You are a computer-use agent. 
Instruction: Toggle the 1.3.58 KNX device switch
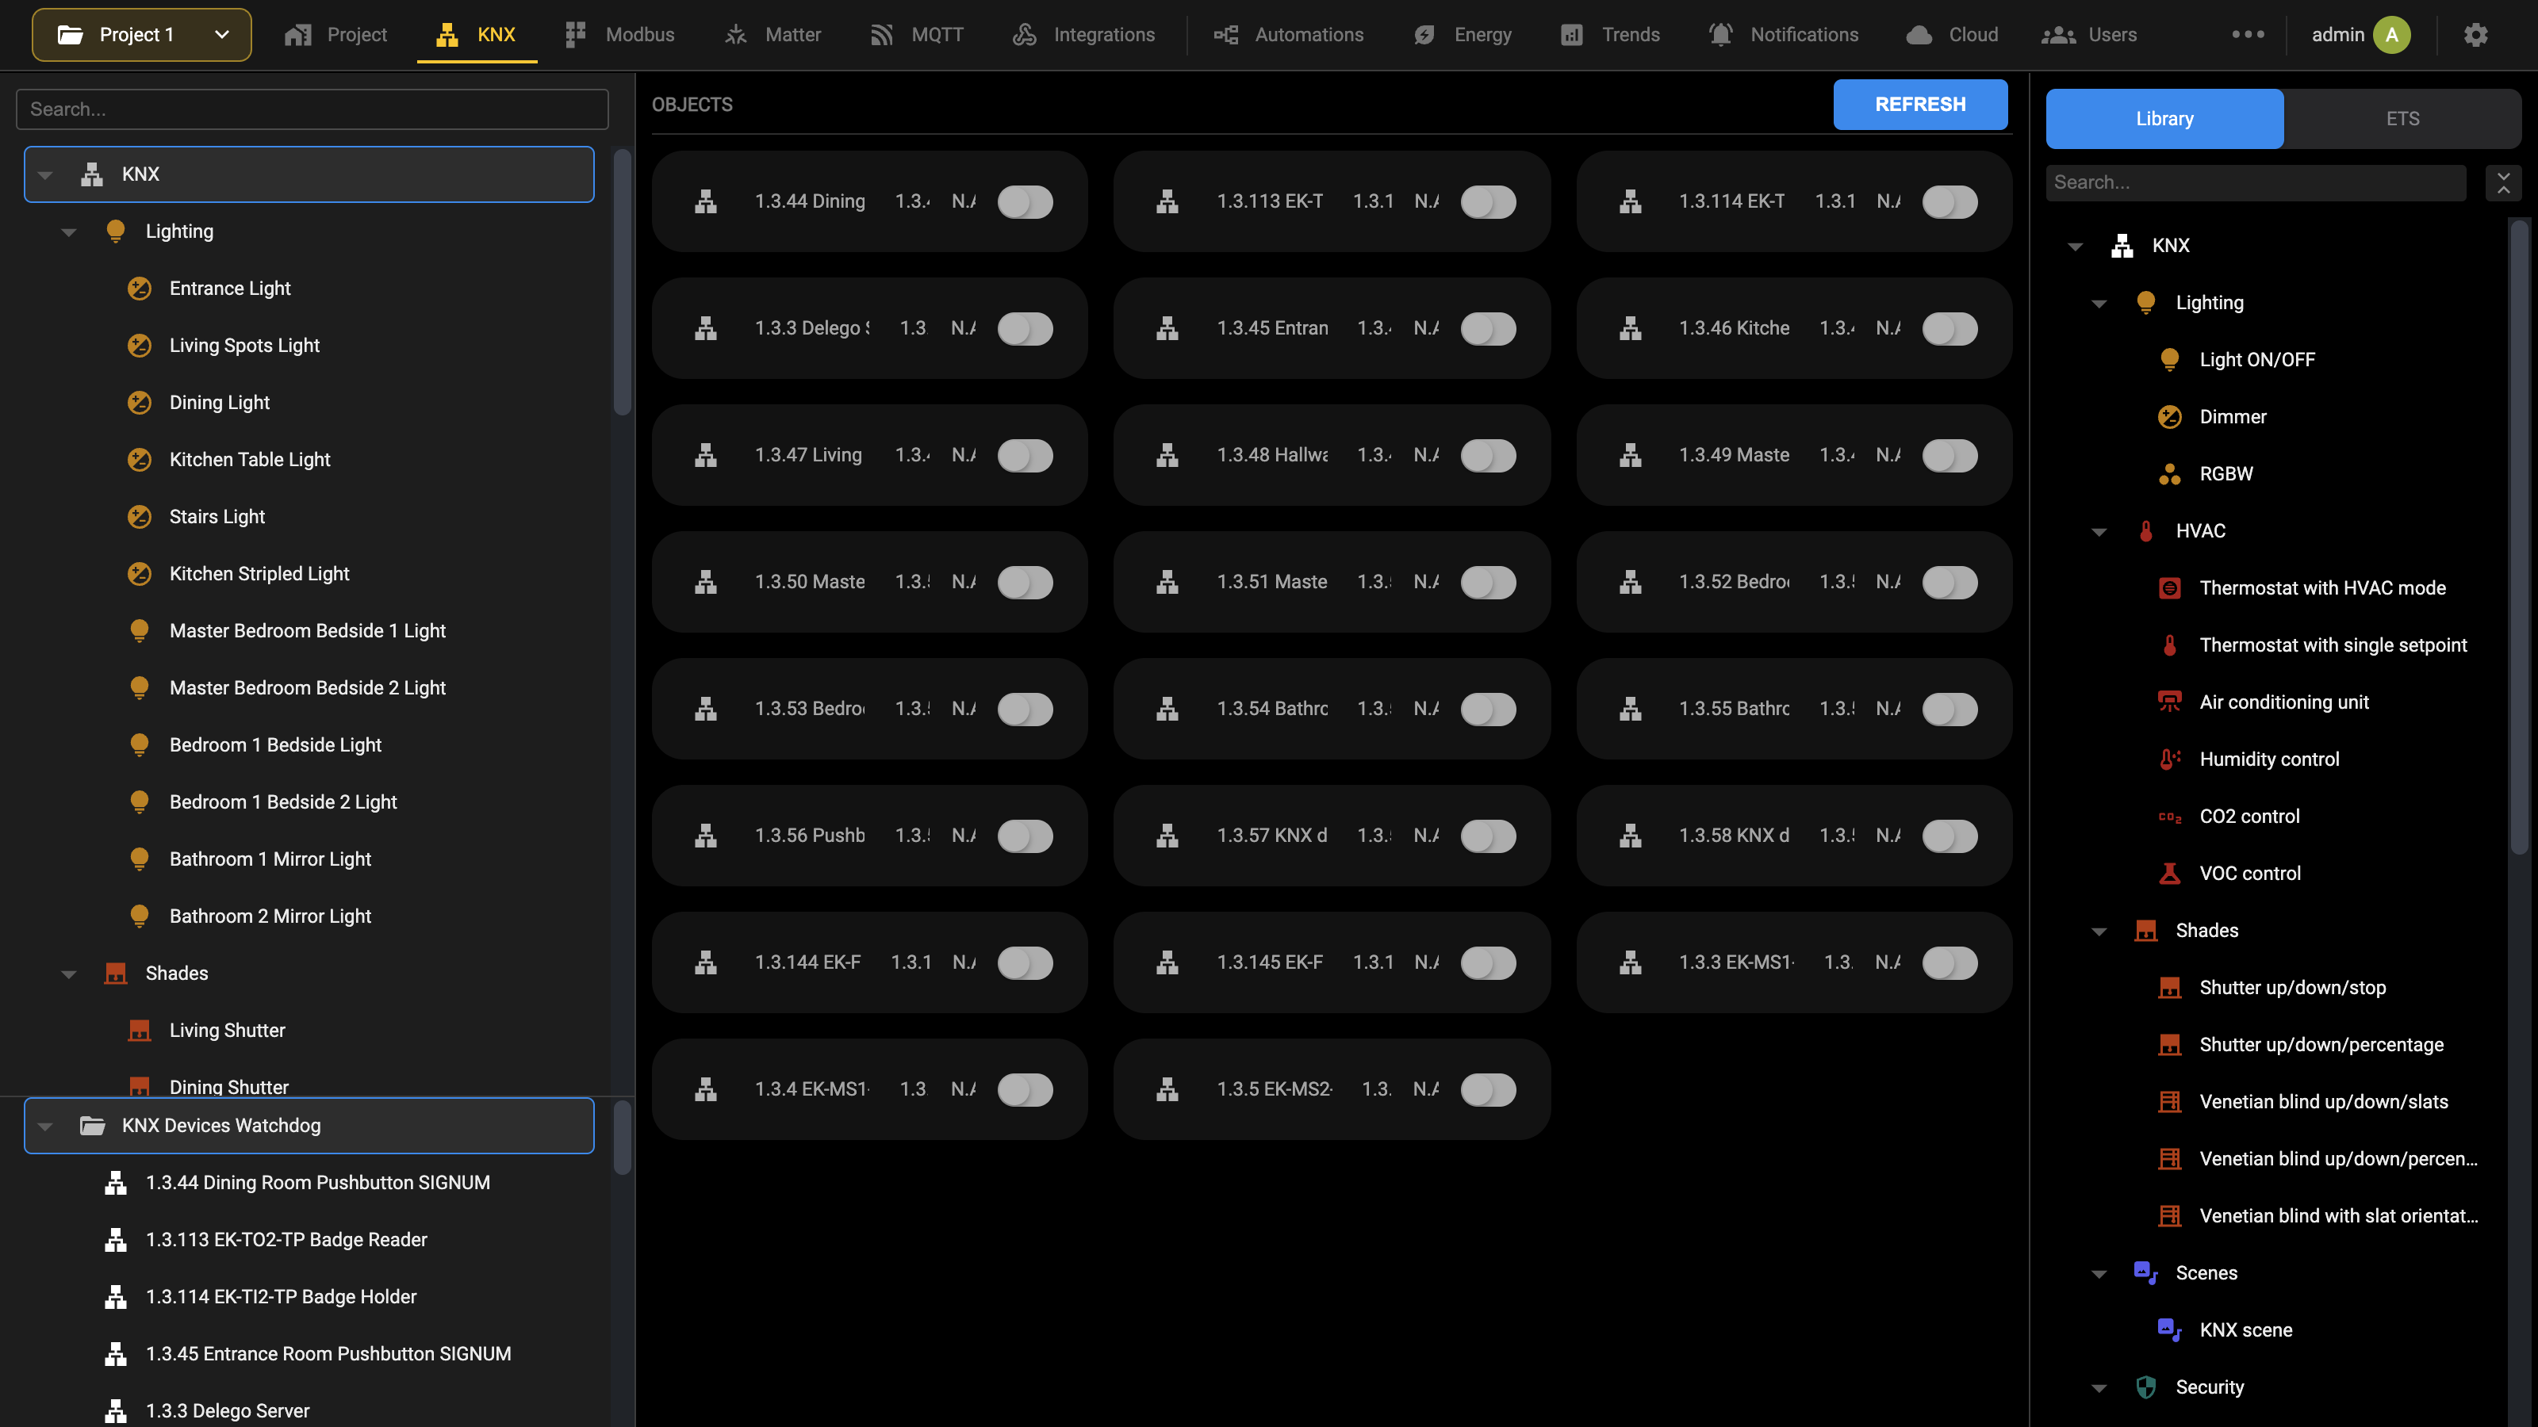1950,836
